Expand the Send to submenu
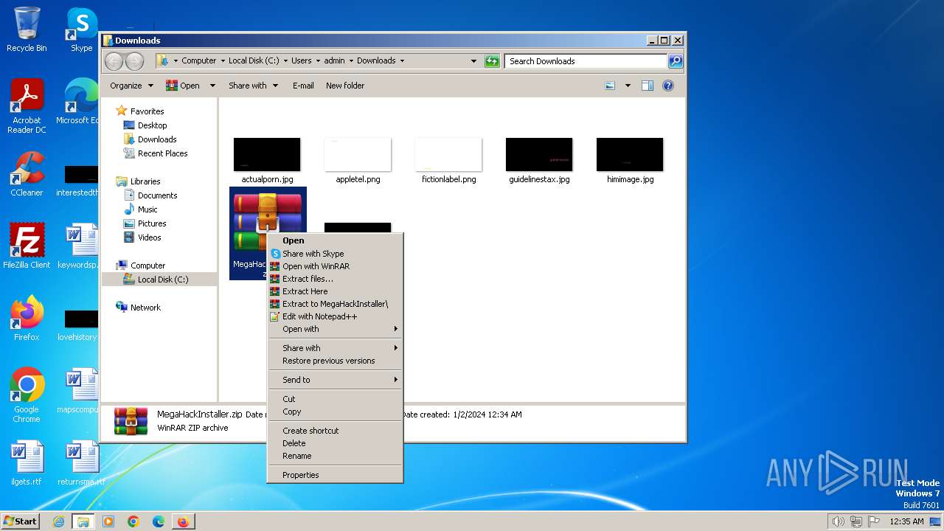Screen dimensions: 944x531 click(335, 380)
